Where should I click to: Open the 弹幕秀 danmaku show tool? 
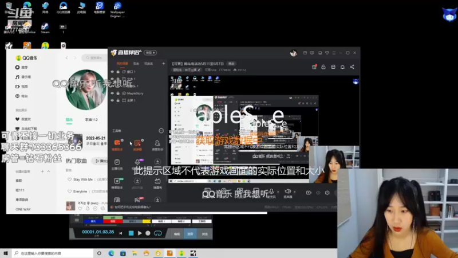157,183
